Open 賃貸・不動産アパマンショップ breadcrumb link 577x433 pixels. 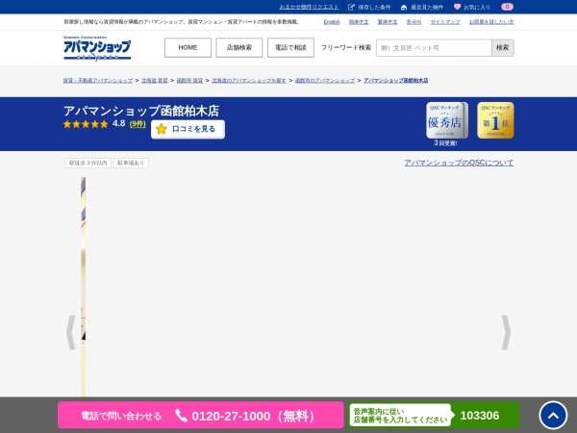[x=97, y=80]
